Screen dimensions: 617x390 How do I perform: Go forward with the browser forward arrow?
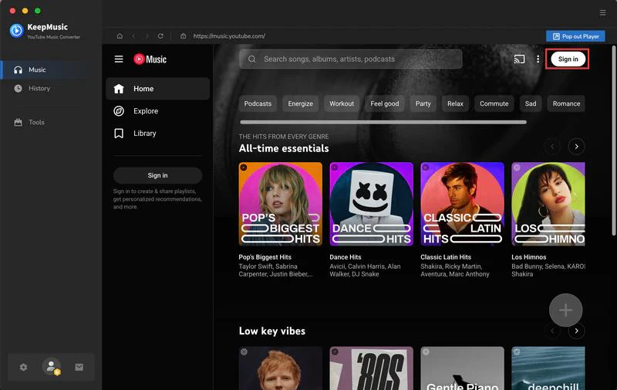tap(147, 36)
